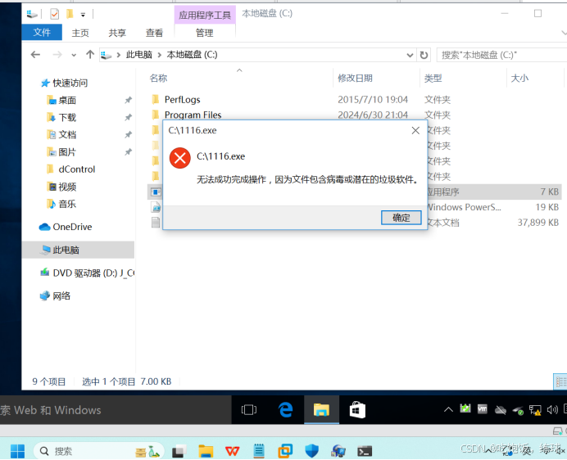The height and width of the screenshot is (460, 567).
Task: Expand the chevron between 此电脑 and 本地磁盘
Action: pos(159,56)
